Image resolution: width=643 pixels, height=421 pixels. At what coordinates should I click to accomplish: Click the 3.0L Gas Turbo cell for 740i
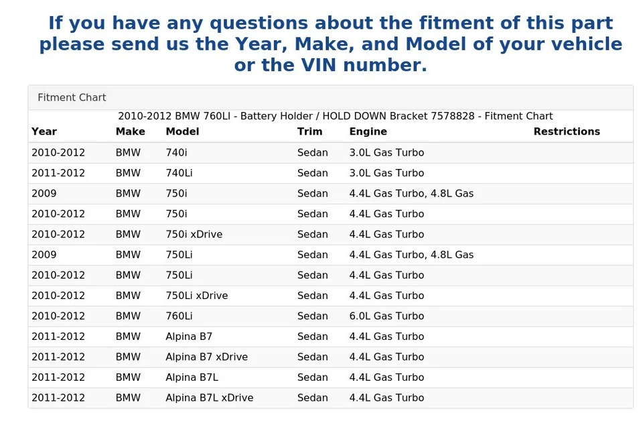pos(386,152)
